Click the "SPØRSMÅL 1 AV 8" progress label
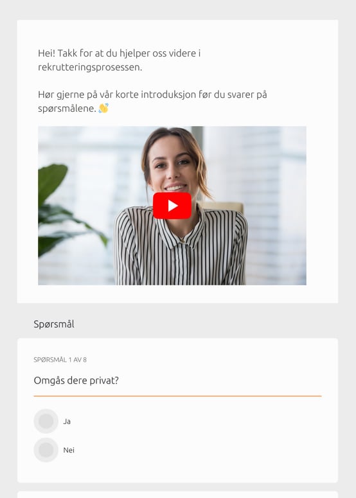Viewport: 356px width, 498px height. click(60, 360)
